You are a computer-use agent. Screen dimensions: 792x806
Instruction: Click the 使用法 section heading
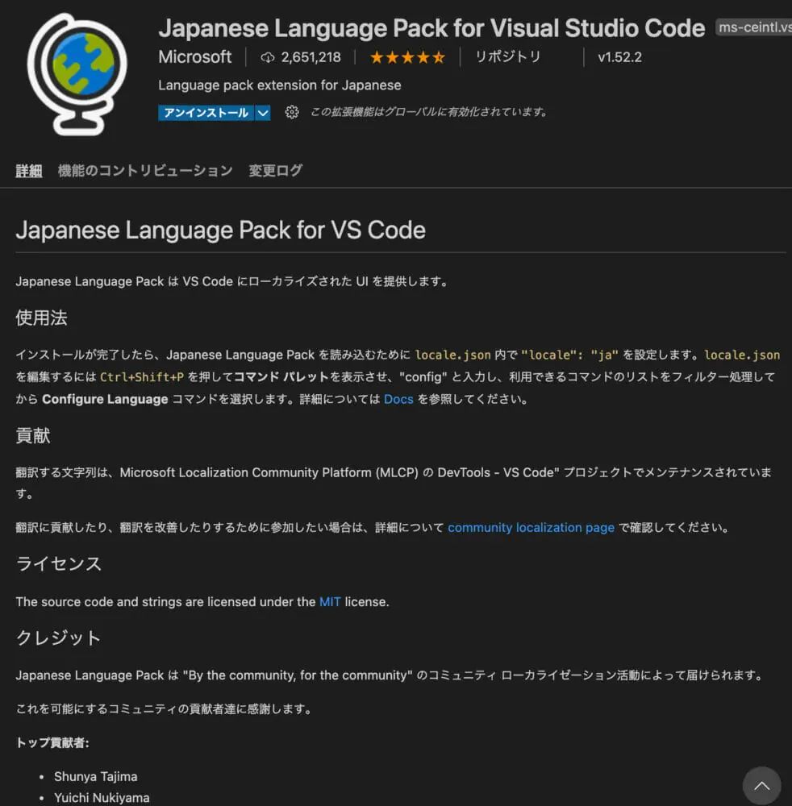click(41, 318)
